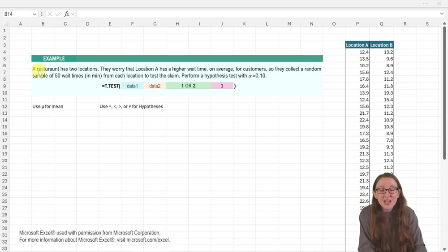
Task: Click the scroll up arrow on vertical scrollbar
Action: [444, 23]
